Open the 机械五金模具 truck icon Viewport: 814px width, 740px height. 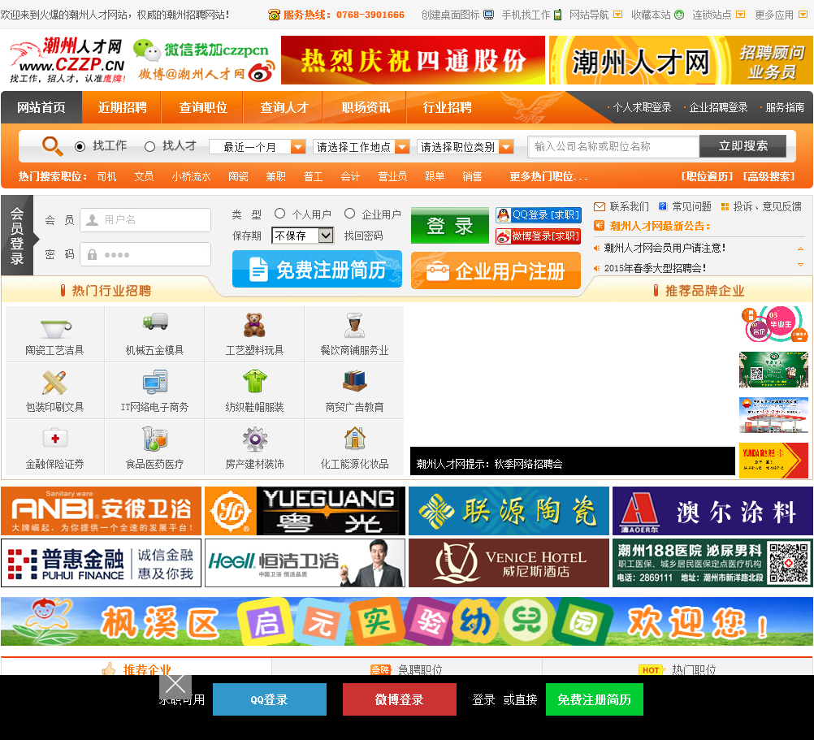coord(154,322)
